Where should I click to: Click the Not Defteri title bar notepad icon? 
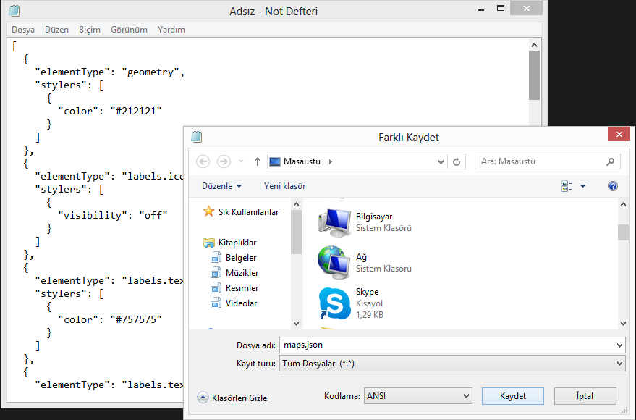14,11
